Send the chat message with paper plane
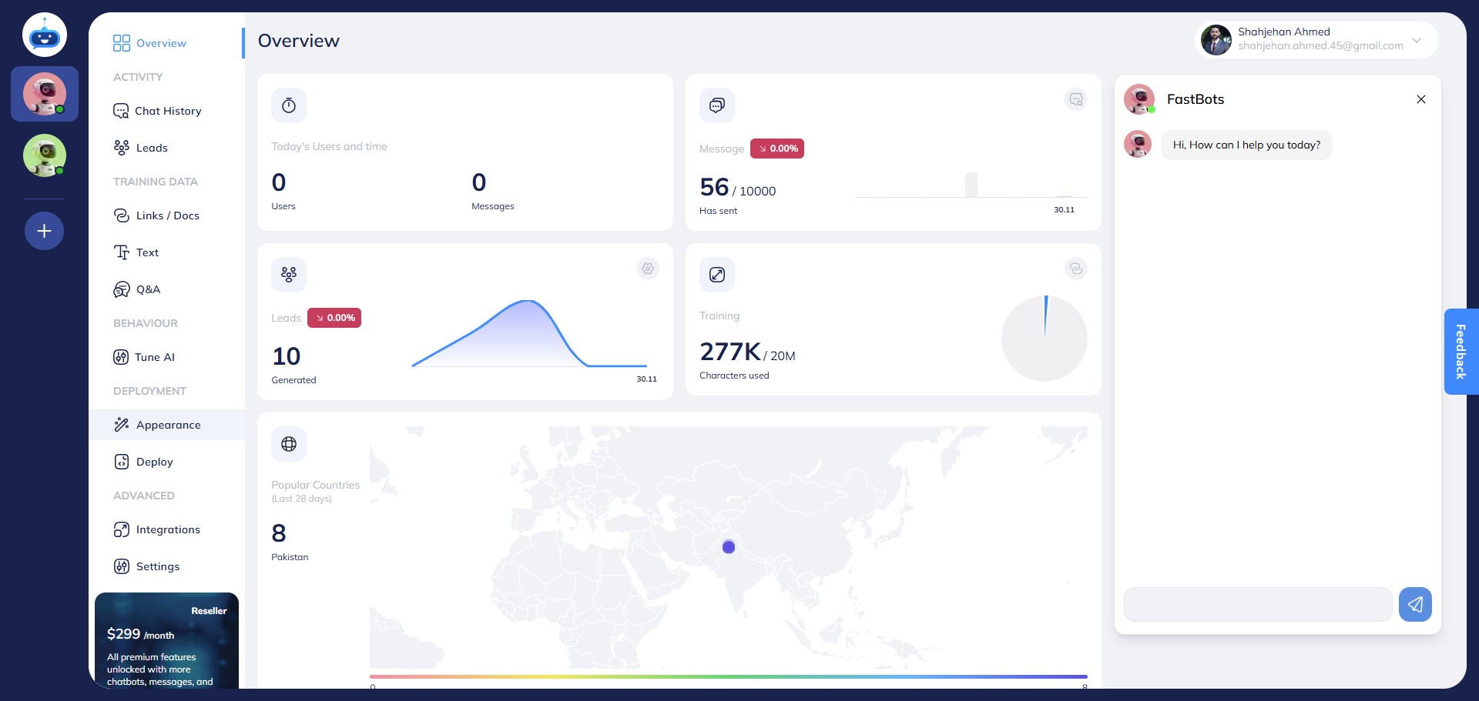This screenshot has width=1479, height=701. [x=1415, y=605]
